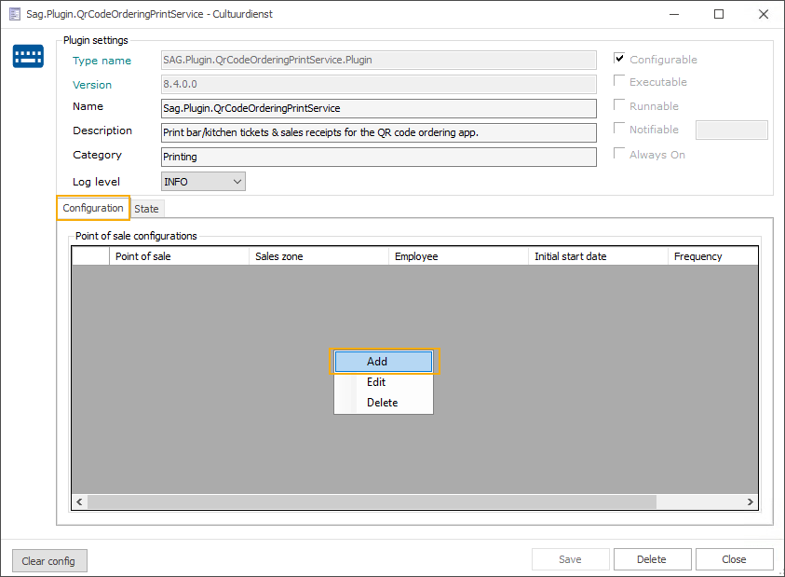The width and height of the screenshot is (785, 577).
Task: Disable the Configurable checkbox
Action: (619, 59)
